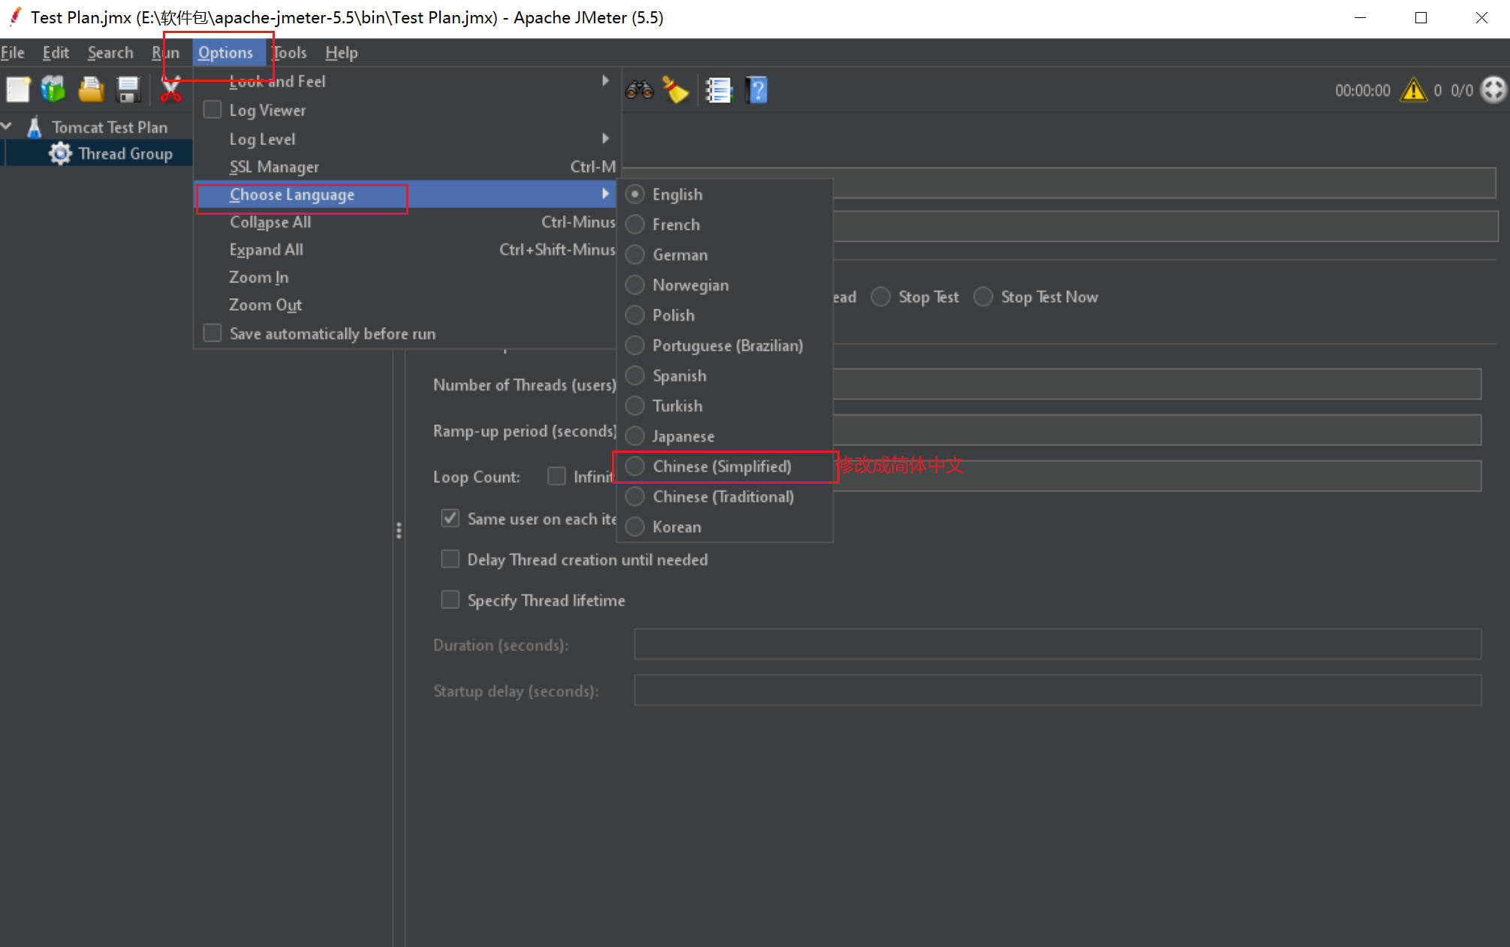Click the Search binoculars icon

(640, 90)
